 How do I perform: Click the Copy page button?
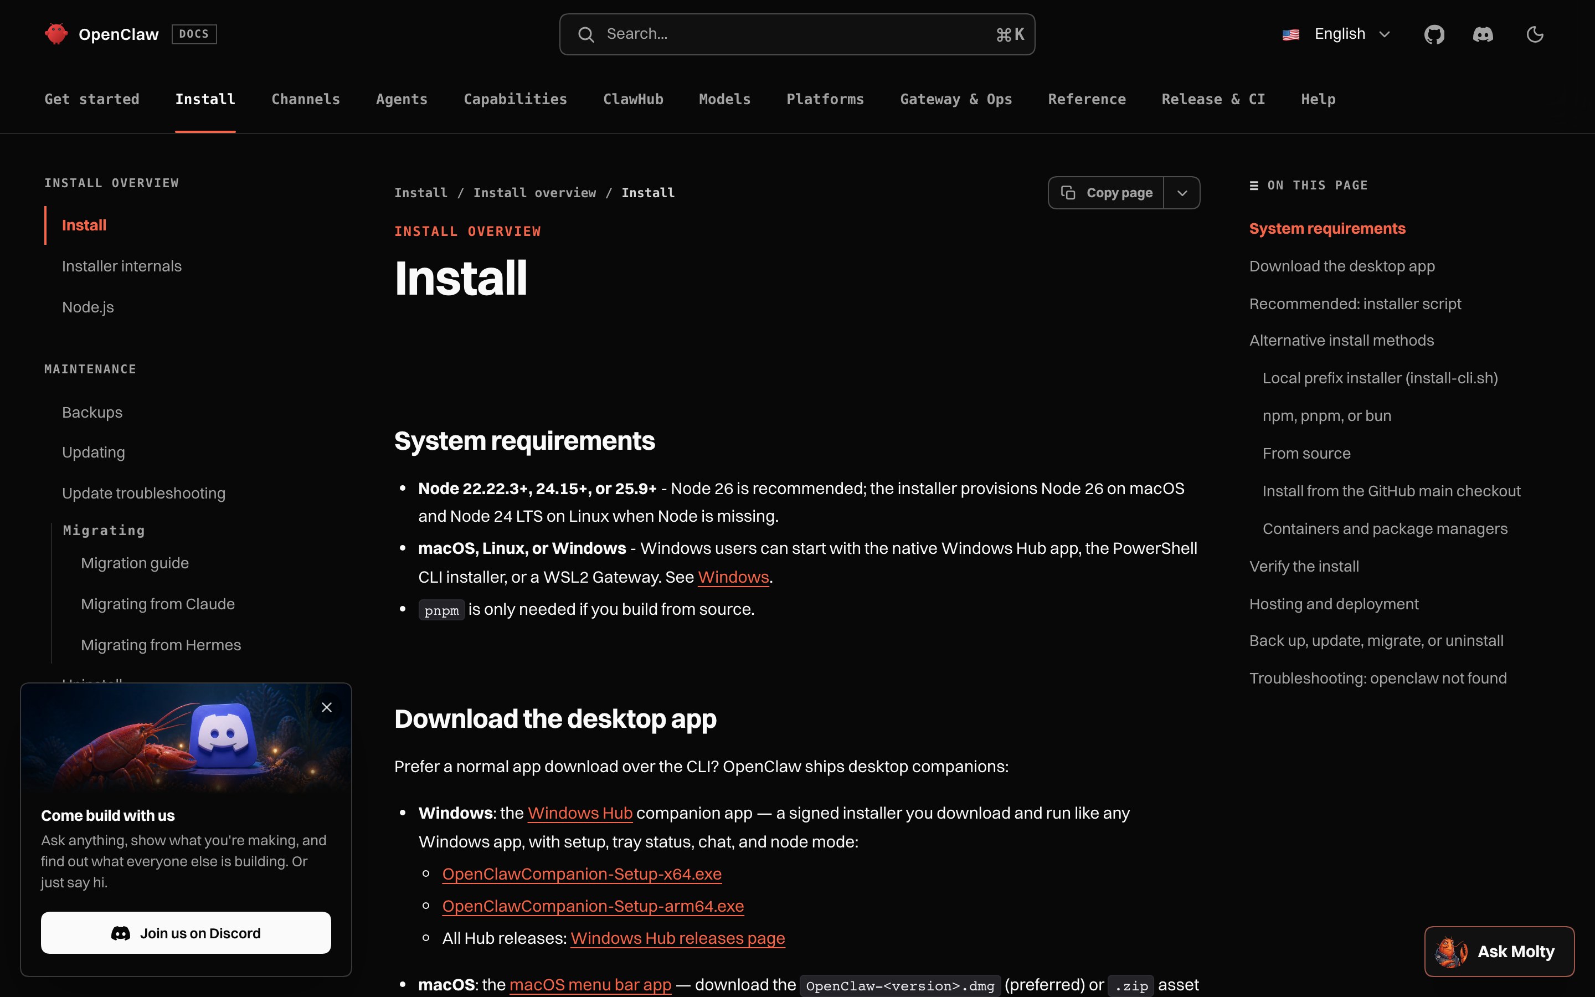coord(1106,193)
